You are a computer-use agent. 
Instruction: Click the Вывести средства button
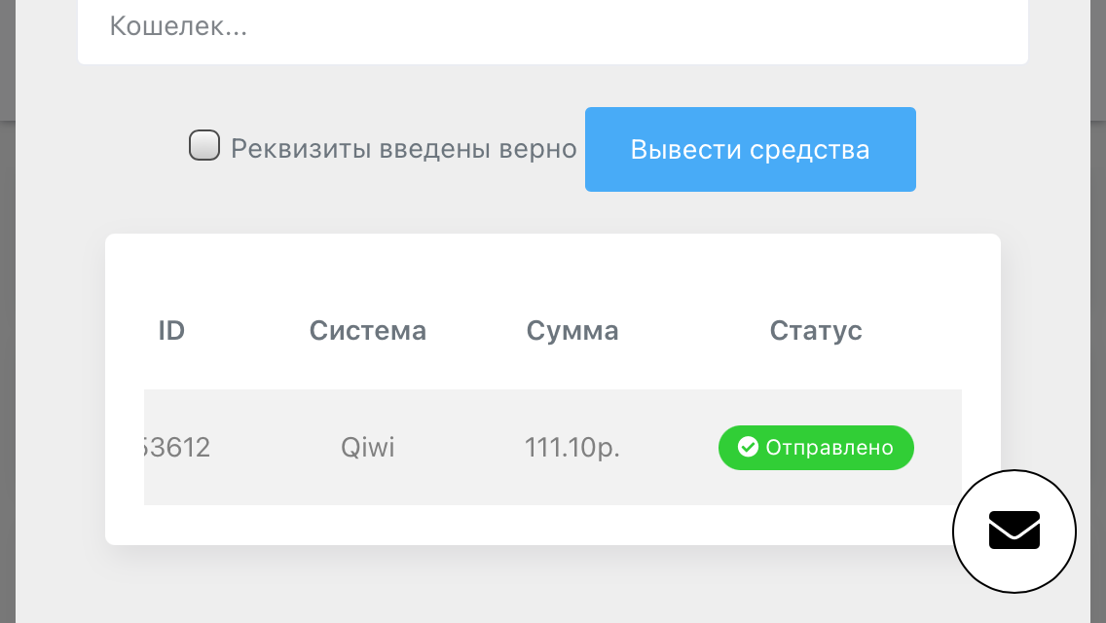pos(751,149)
